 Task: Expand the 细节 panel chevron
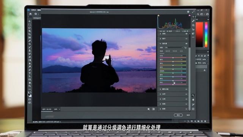pos(160,39)
